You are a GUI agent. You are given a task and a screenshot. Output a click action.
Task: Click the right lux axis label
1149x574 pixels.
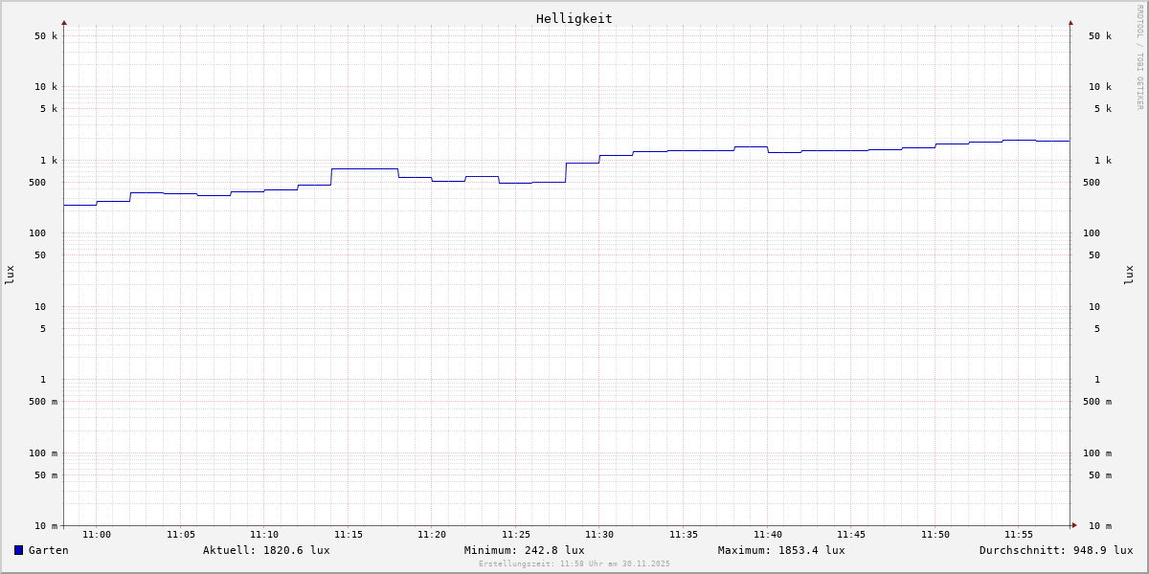1129,275
